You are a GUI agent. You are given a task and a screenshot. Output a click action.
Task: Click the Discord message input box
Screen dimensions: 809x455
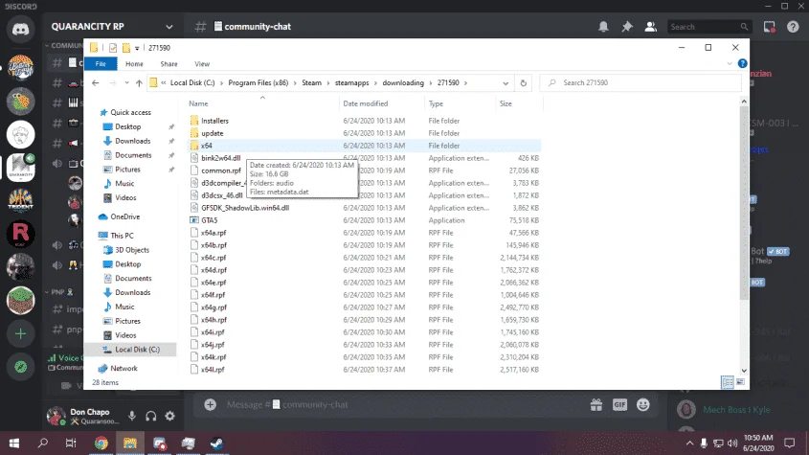tap(402, 405)
